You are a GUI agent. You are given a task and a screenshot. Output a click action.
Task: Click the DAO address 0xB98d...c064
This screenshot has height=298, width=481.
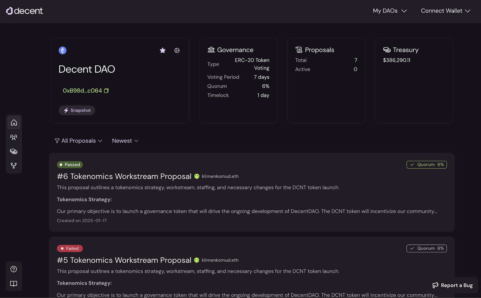(x=82, y=90)
